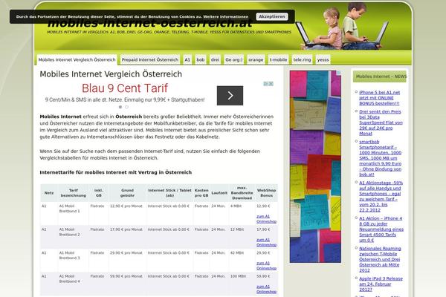
Task: Open the orange navigation tab
Action: click(256, 59)
